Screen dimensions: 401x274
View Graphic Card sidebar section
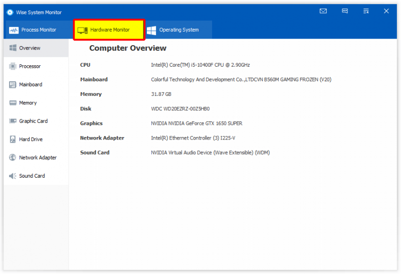click(36, 121)
